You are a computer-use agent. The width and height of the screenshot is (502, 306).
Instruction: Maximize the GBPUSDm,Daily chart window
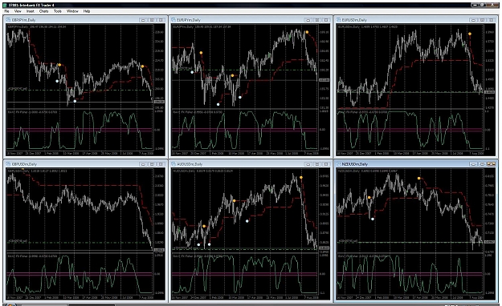pyautogui.click(x=153, y=164)
